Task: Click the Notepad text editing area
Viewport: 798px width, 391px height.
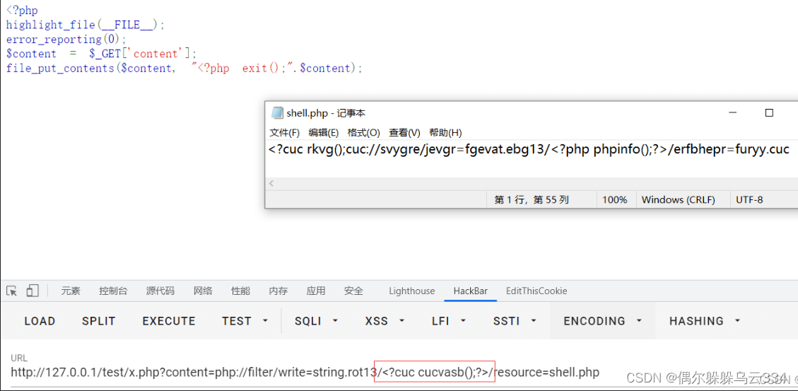Action: [x=532, y=159]
